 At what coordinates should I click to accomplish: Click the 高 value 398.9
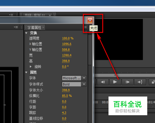(66, 61)
